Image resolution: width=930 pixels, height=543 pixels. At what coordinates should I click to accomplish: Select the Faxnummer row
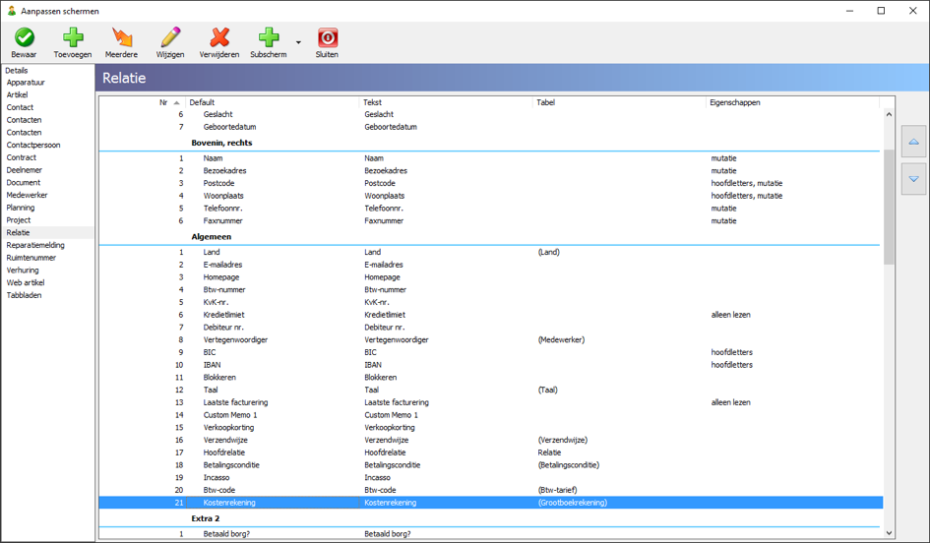(490, 220)
